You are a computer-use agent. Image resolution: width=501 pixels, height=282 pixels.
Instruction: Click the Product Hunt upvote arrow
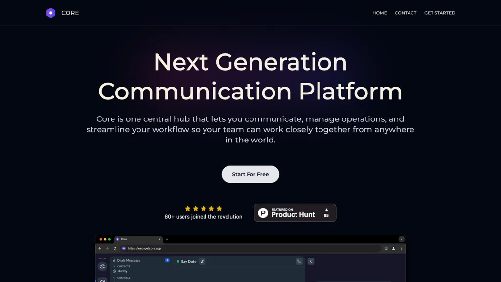click(326, 210)
